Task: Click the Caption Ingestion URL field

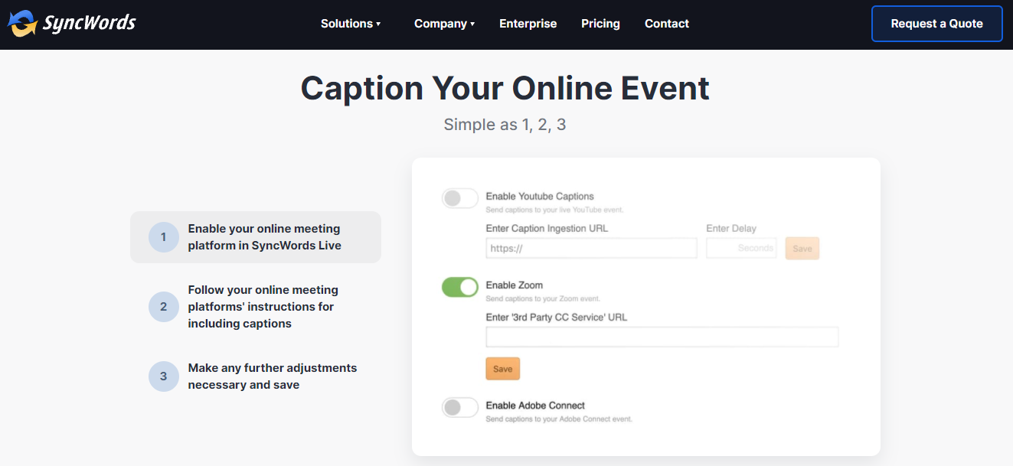Action: pos(591,248)
